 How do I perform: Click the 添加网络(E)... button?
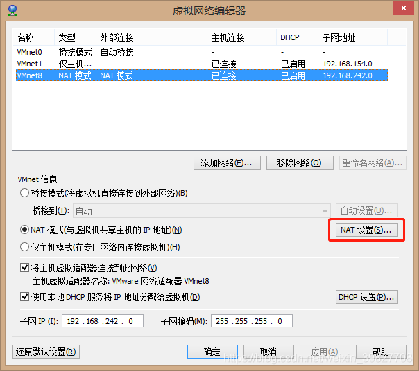[227, 163]
